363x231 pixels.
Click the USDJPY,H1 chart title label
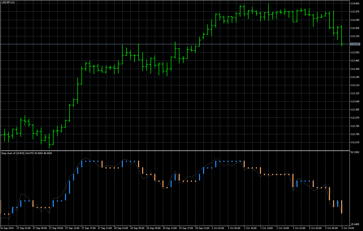pos(8,2)
